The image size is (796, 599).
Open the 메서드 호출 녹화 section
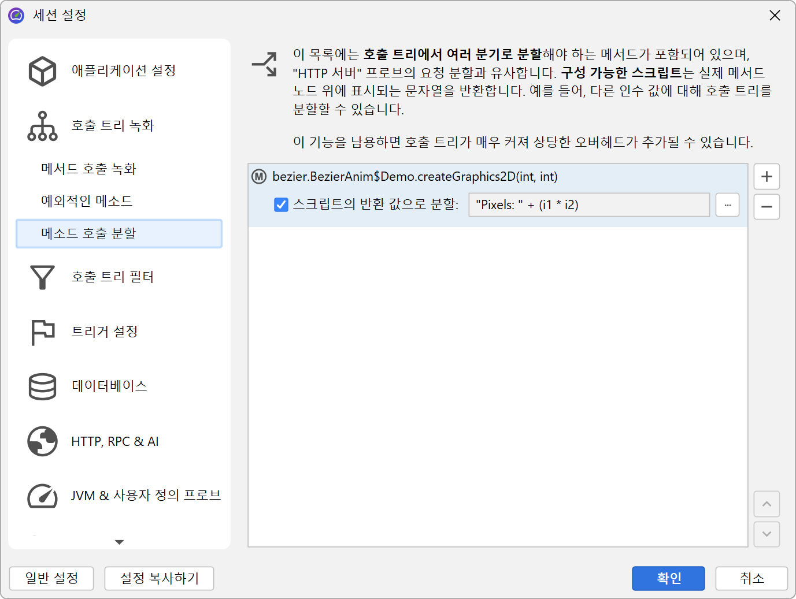point(88,169)
